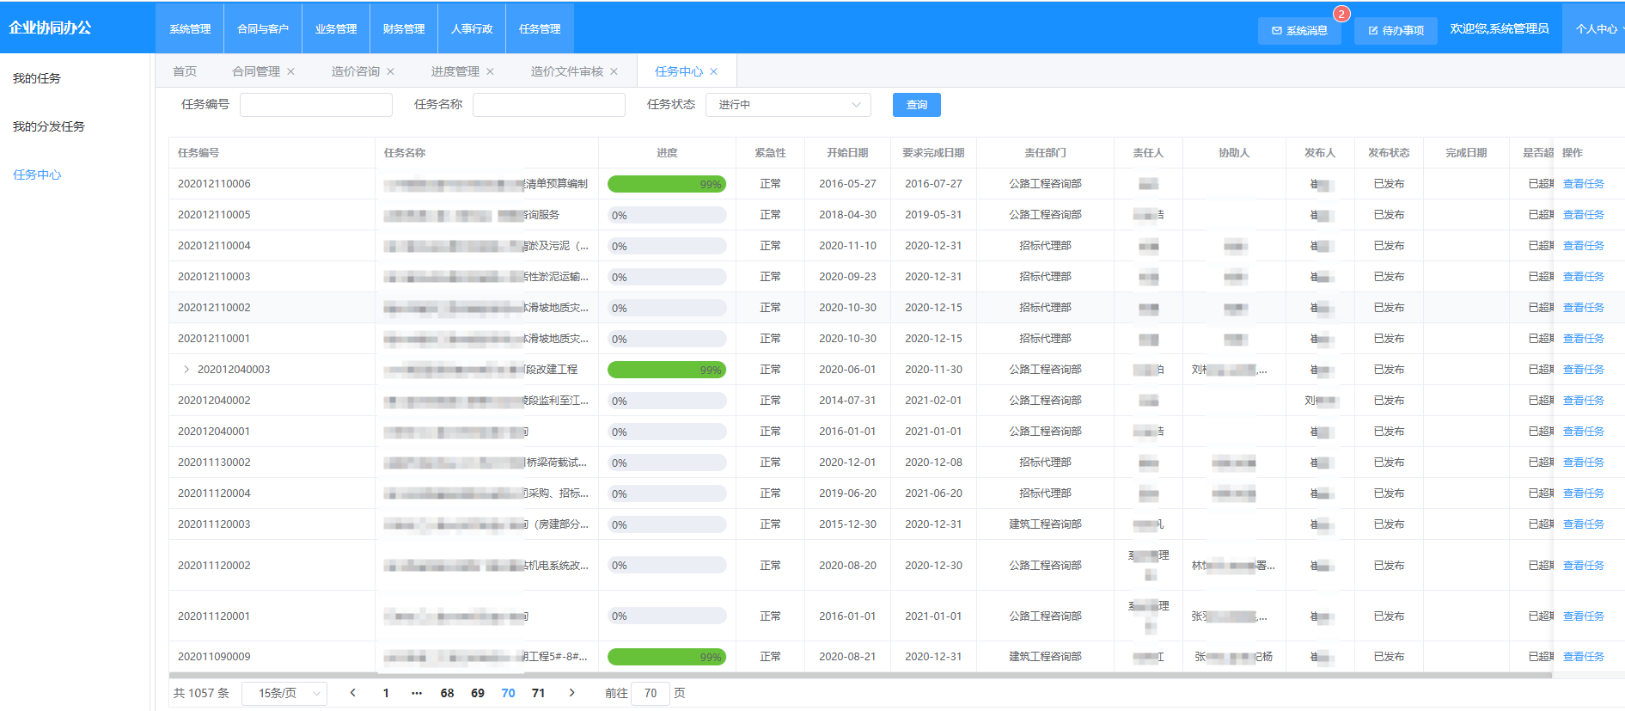Click the 任务编号 input field

click(316, 105)
